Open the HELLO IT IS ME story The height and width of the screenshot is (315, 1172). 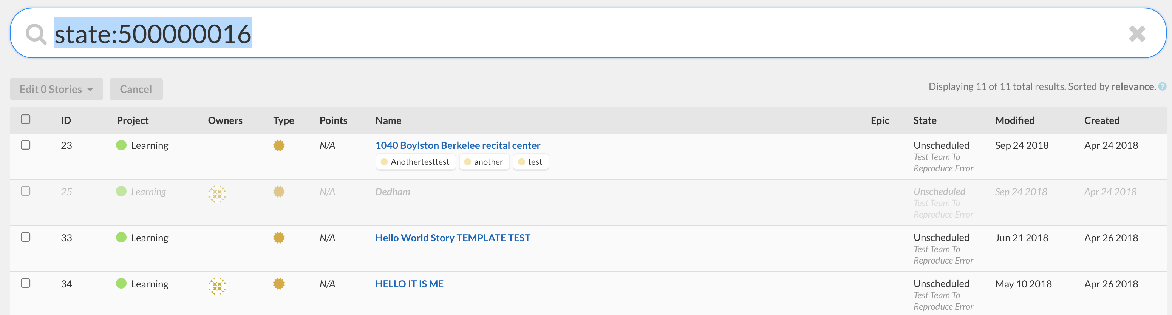coord(409,284)
